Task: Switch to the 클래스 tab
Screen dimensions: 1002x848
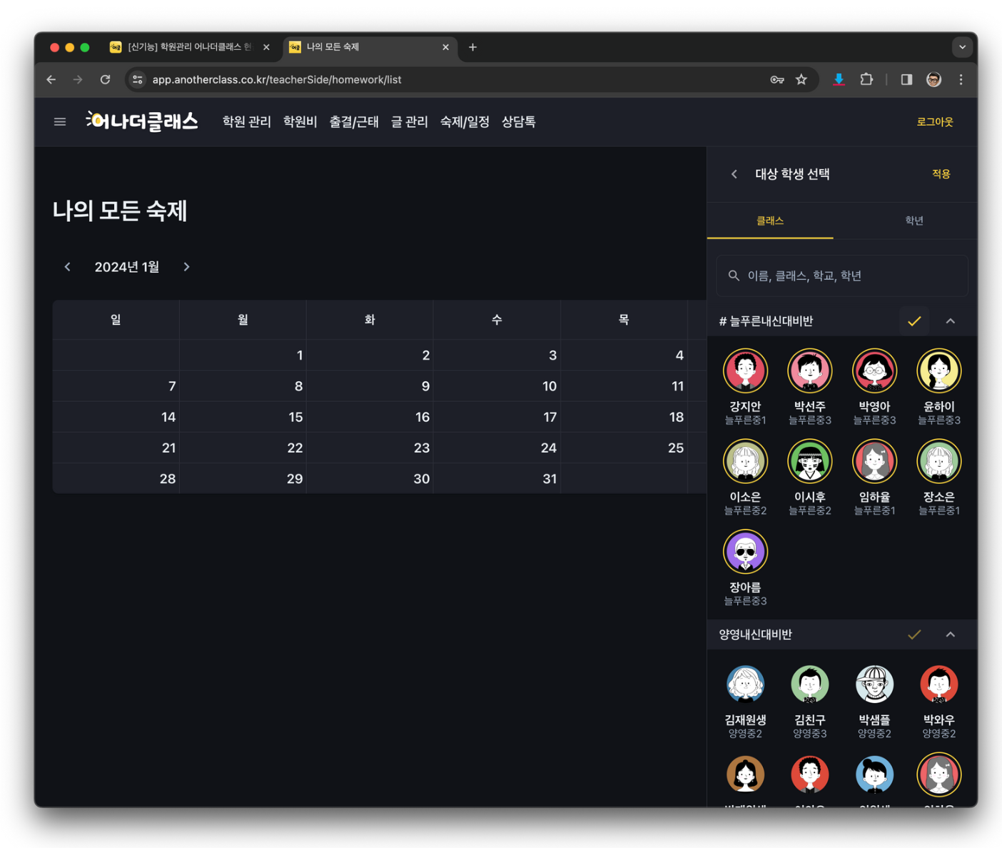Action: coord(770,221)
